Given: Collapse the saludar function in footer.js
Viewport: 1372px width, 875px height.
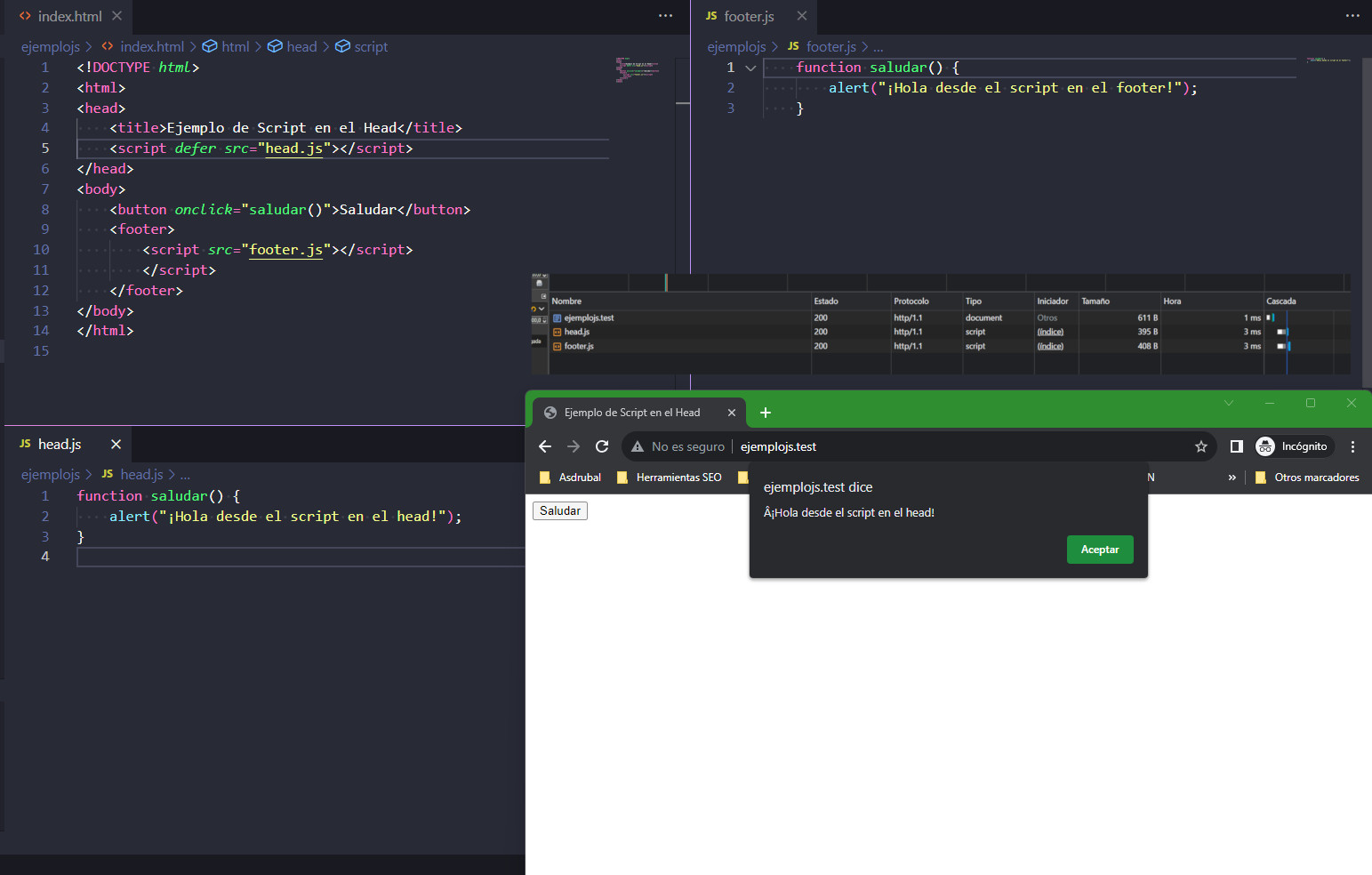Looking at the screenshot, I should pyautogui.click(x=750, y=68).
